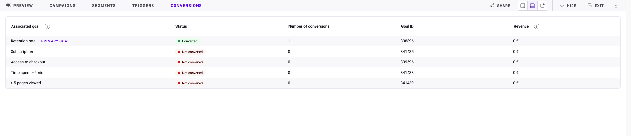The image size is (631, 136).
Task: Click the info icon beside Associated goal
Action: 47,26
